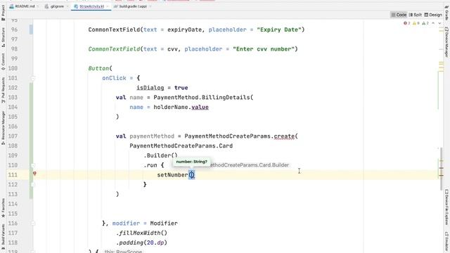Open the Device Manager tool window
This screenshot has width=450, height=253.
coord(446,42)
